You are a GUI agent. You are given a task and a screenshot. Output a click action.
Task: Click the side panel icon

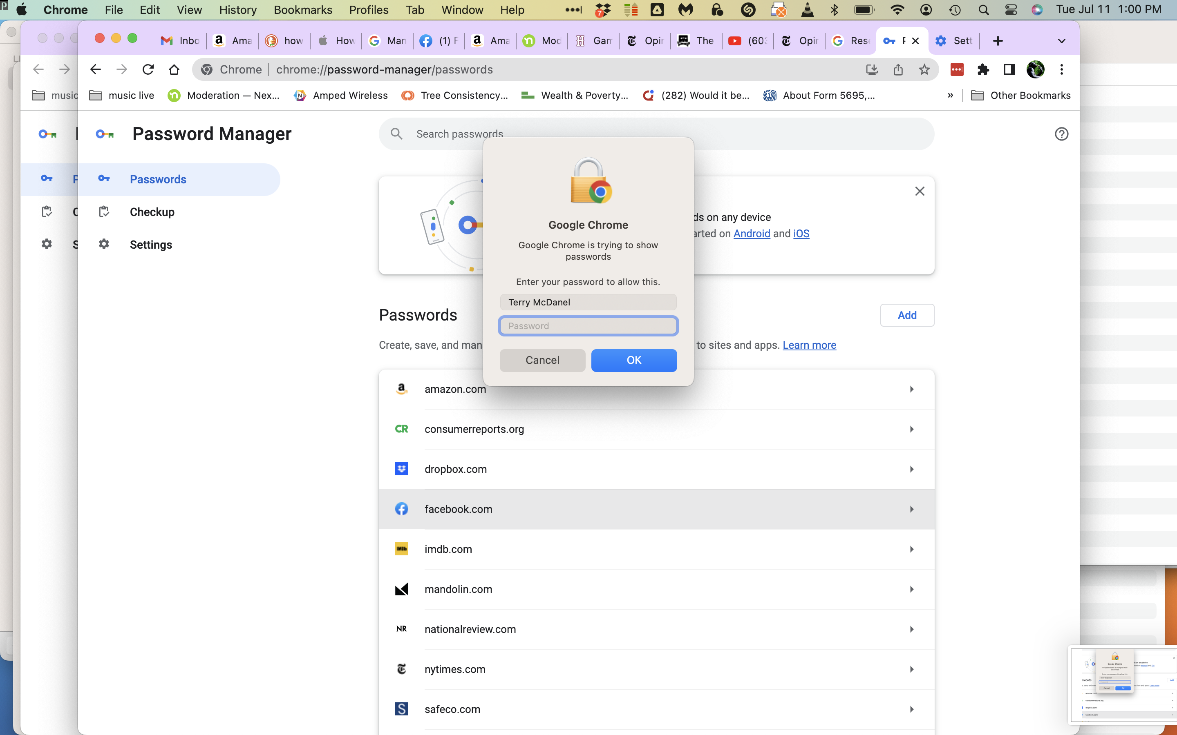click(1009, 69)
